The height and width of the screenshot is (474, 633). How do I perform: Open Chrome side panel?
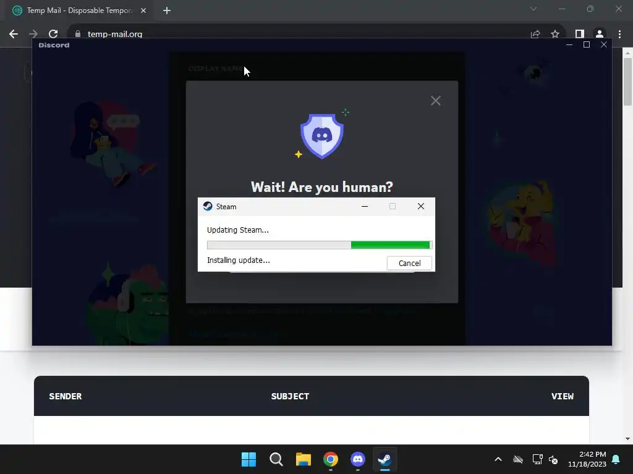coord(580,34)
